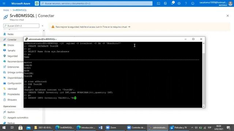This screenshot has height=131, width=234.
Task: Open Just-In-Time access warning link
Action: pos(93,27)
